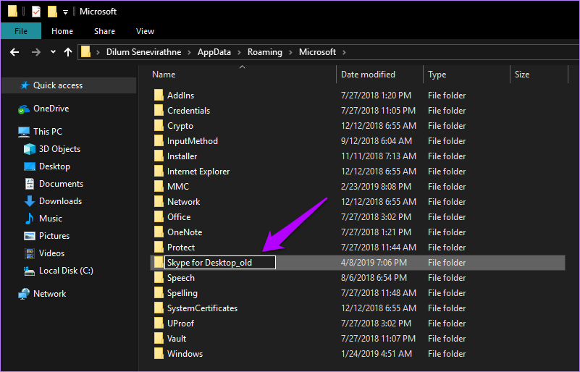The width and height of the screenshot is (580, 372).
Task: Click the UProof folder icon
Action: coord(159,323)
